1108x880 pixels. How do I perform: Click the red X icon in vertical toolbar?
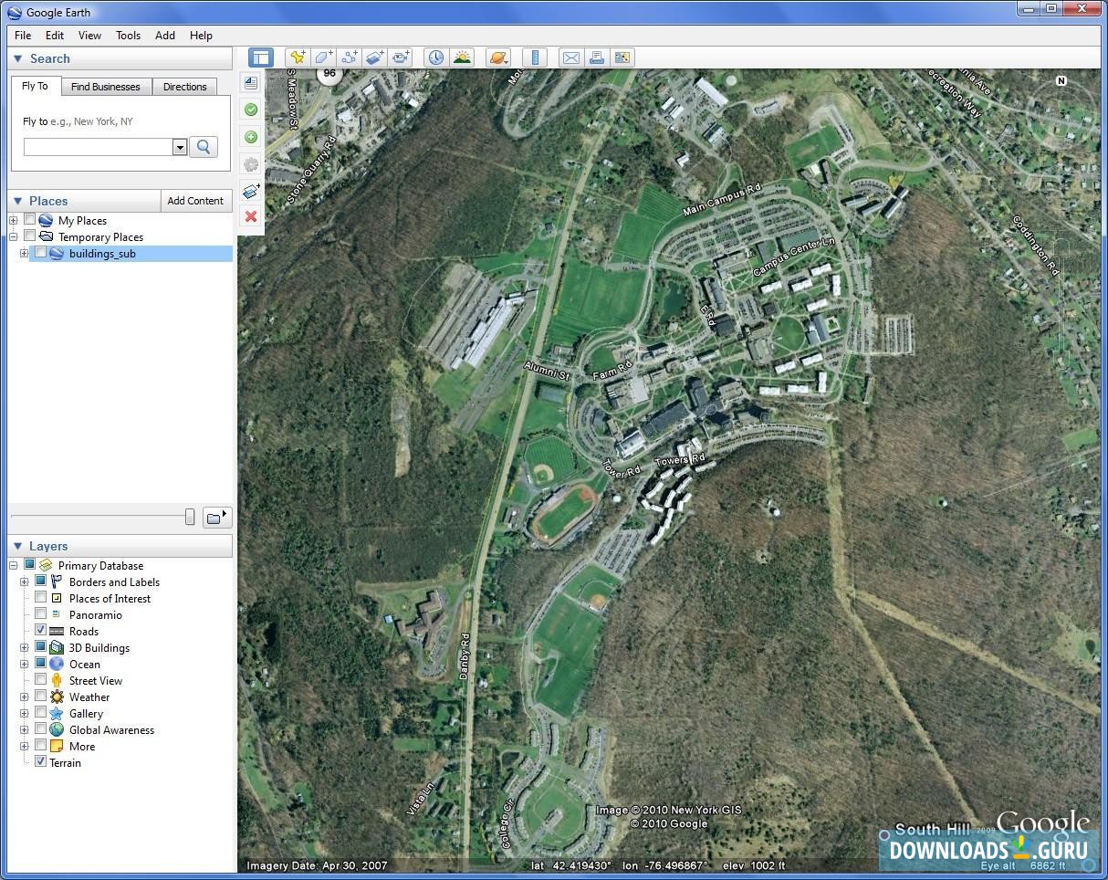click(250, 216)
